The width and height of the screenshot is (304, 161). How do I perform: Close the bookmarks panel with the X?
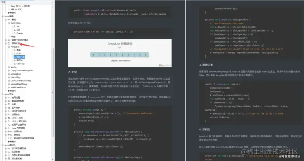click(x=52, y=2)
